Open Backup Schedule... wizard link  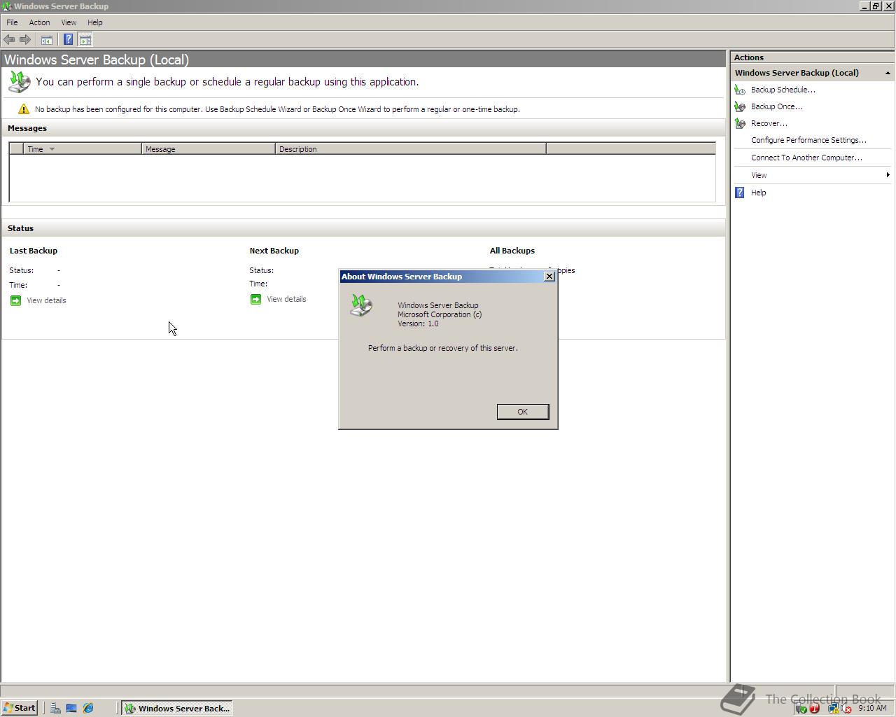[783, 90]
